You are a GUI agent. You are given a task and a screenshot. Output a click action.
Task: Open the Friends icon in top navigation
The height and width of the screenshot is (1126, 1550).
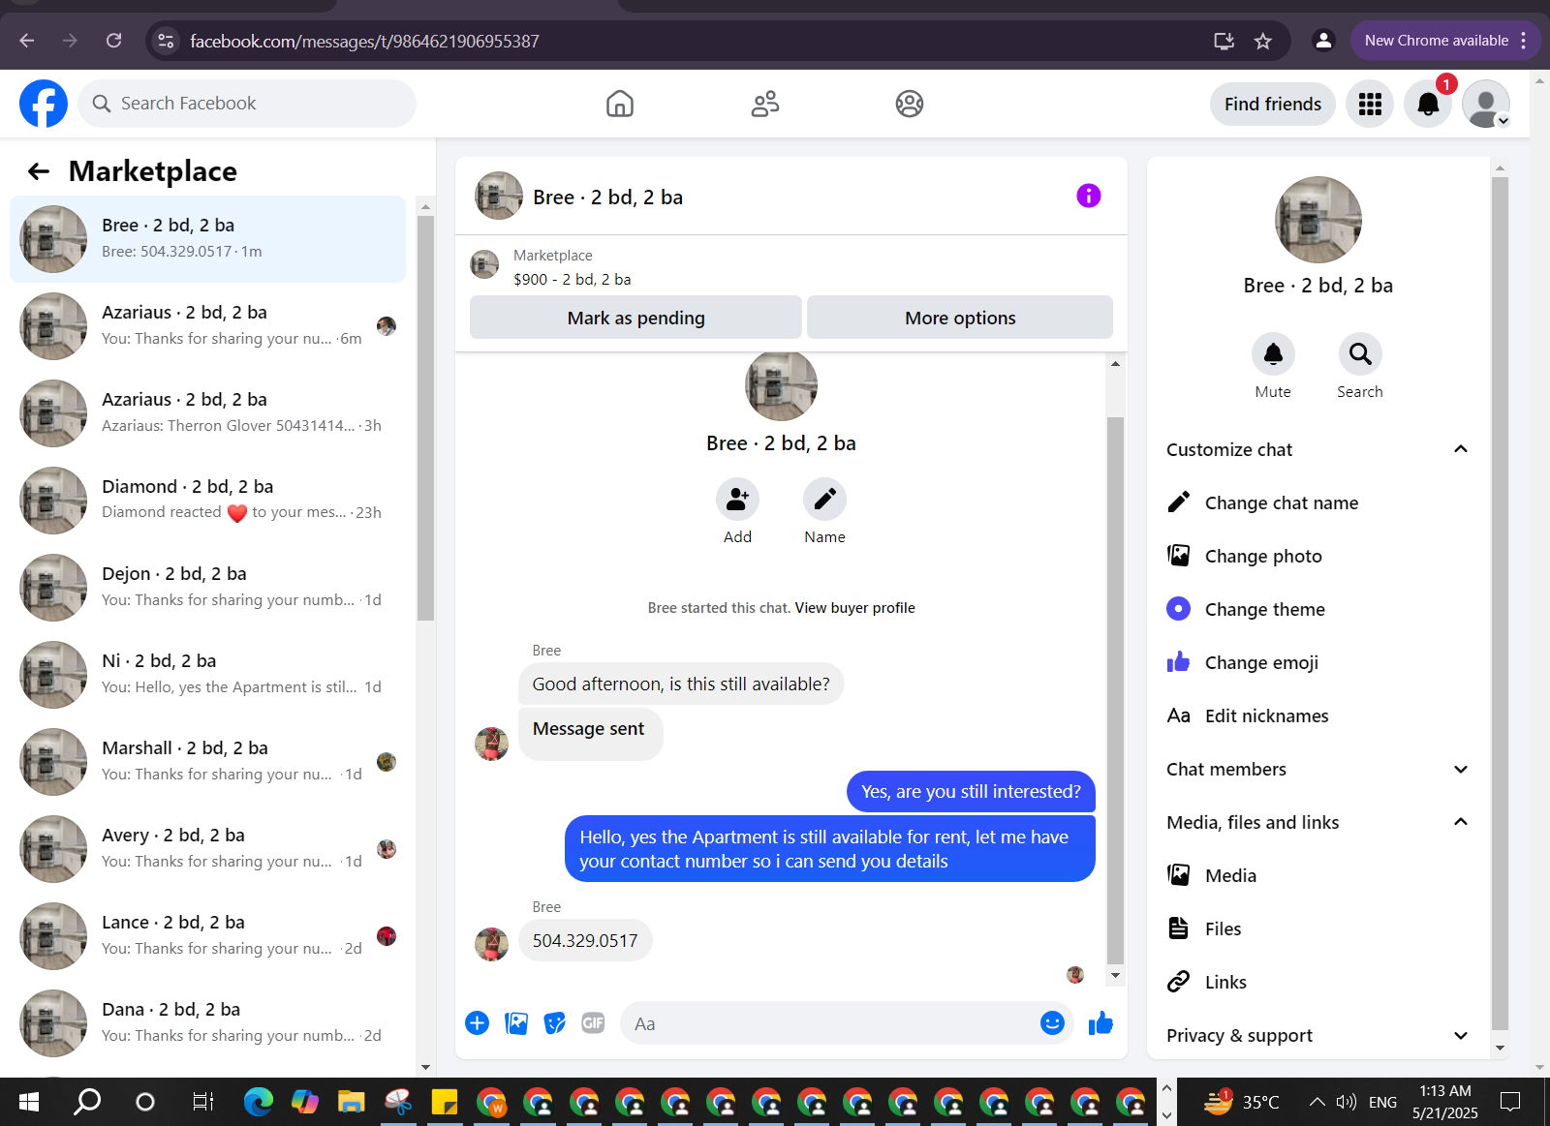765,104
